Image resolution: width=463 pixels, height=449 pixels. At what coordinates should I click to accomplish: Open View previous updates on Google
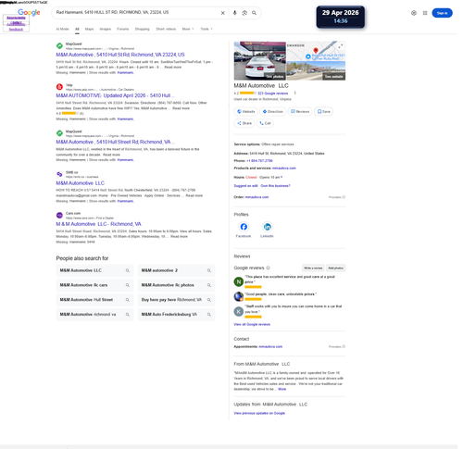pyautogui.click(x=259, y=413)
